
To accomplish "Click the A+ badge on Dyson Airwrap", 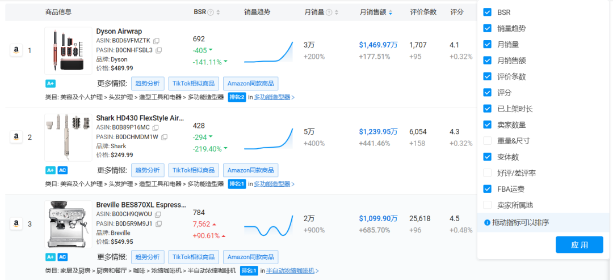I will (51, 83).
